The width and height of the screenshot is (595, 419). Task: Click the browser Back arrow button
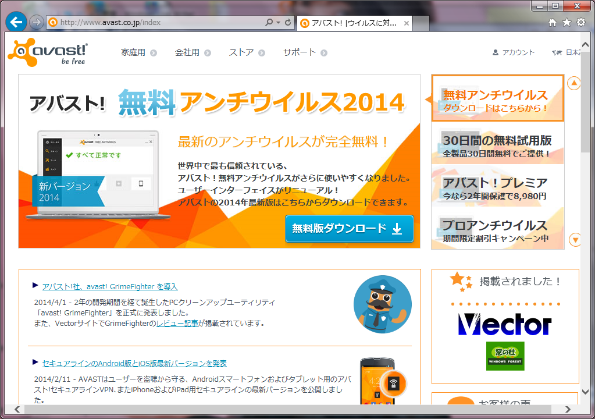click(16, 22)
